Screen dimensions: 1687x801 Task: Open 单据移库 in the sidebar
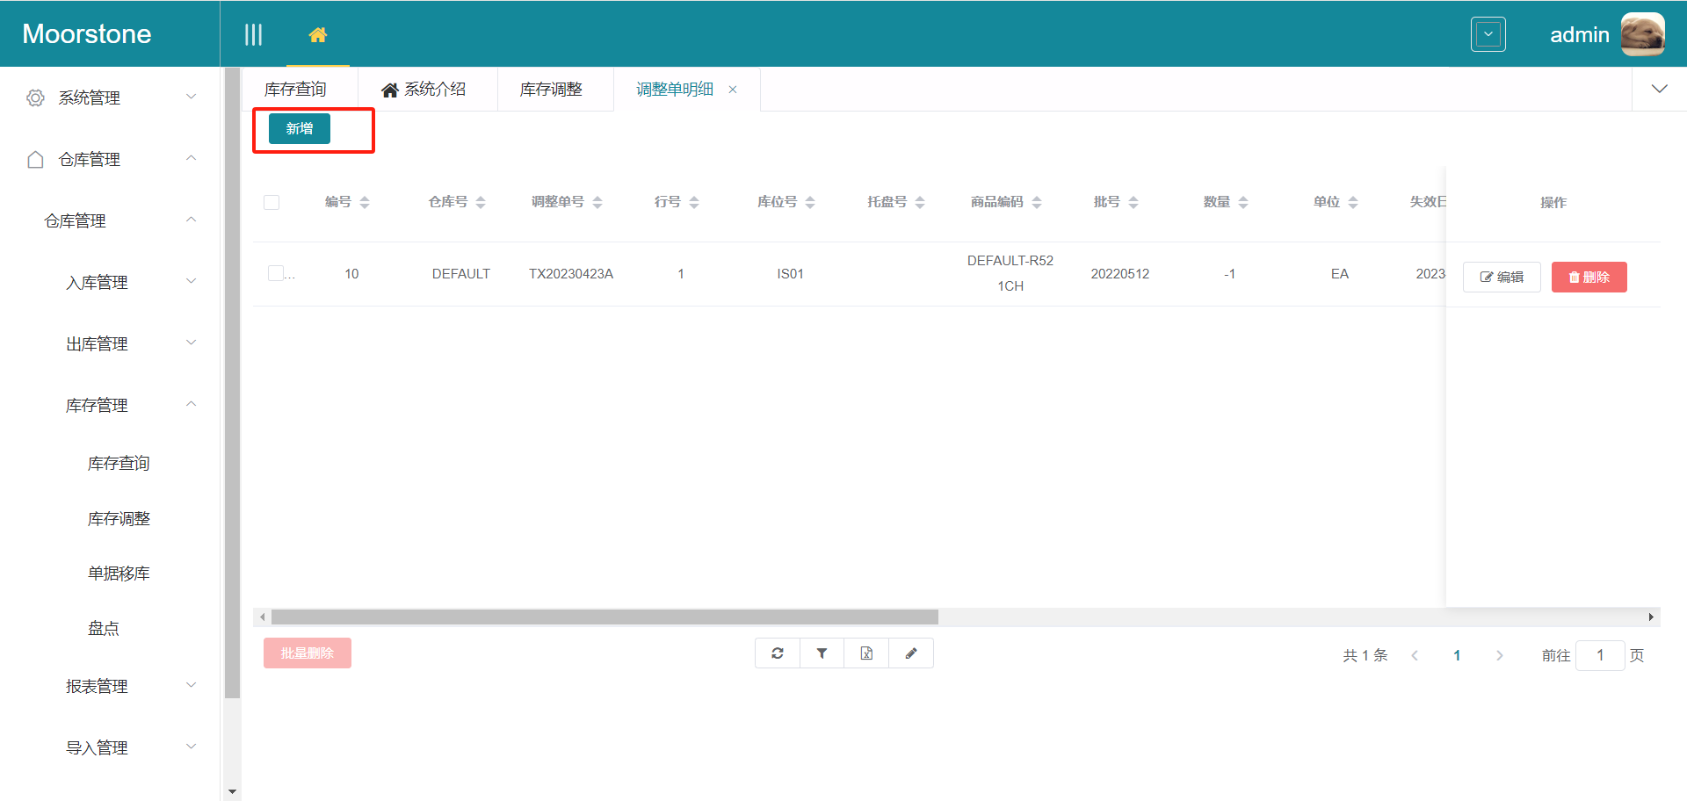(x=119, y=574)
